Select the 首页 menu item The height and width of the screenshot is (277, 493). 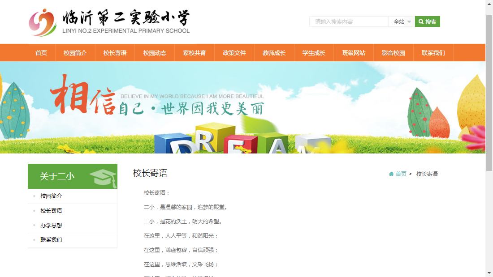point(41,52)
